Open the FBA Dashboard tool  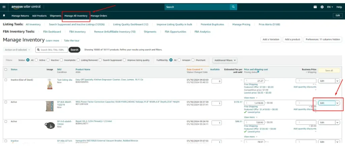coord(52,32)
